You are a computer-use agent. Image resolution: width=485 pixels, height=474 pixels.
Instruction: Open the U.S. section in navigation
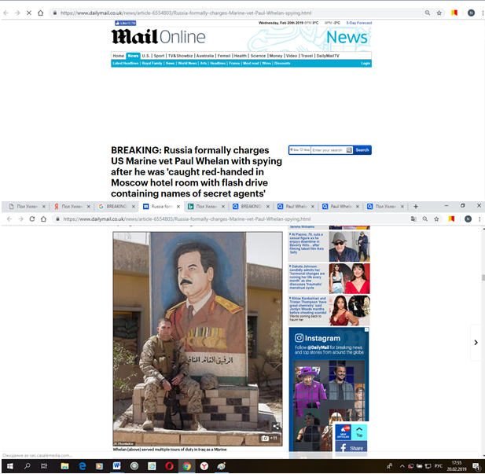(x=145, y=56)
